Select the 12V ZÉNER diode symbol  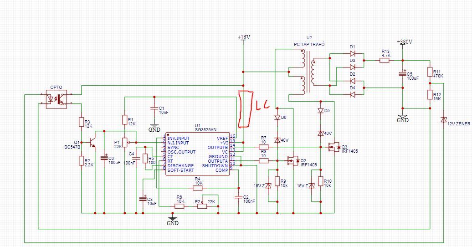tap(443, 119)
